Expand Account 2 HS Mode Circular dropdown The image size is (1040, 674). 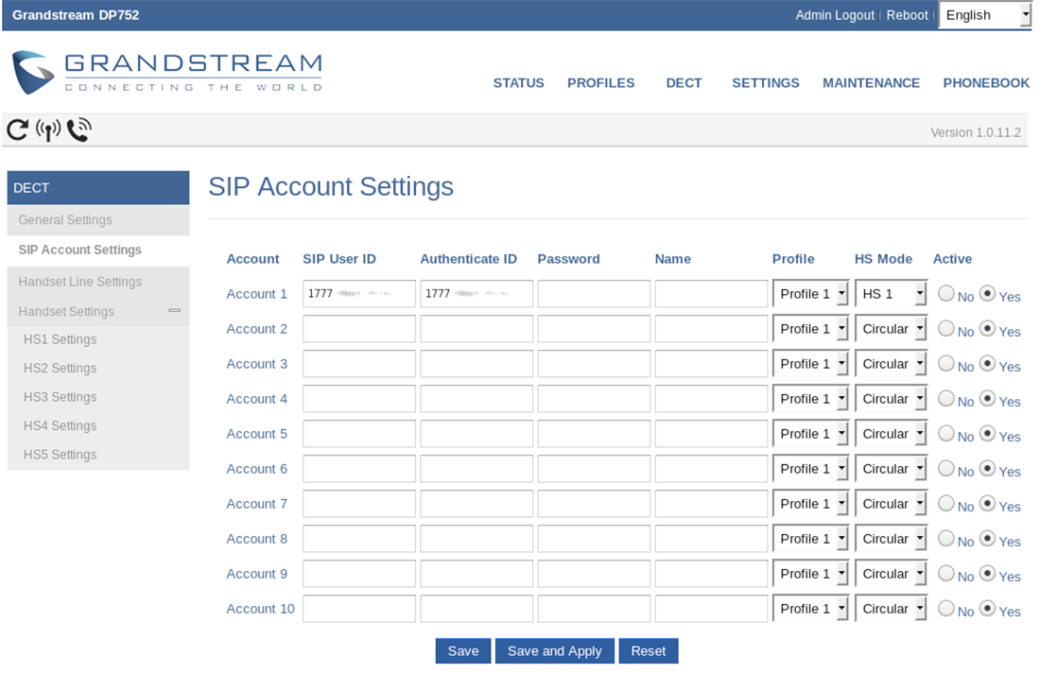890,328
